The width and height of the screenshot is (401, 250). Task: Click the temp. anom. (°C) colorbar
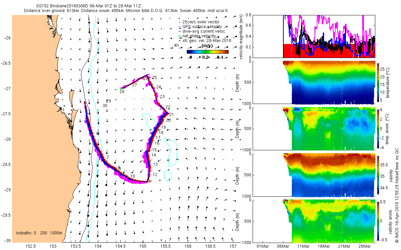click(x=378, y=129)
